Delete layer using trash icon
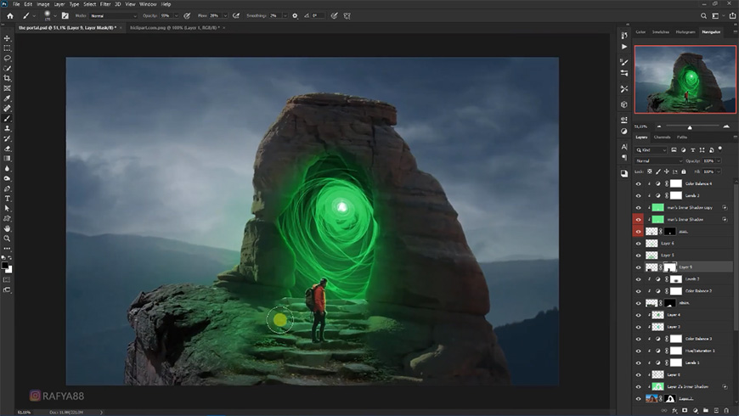 [x=726, y=411]
